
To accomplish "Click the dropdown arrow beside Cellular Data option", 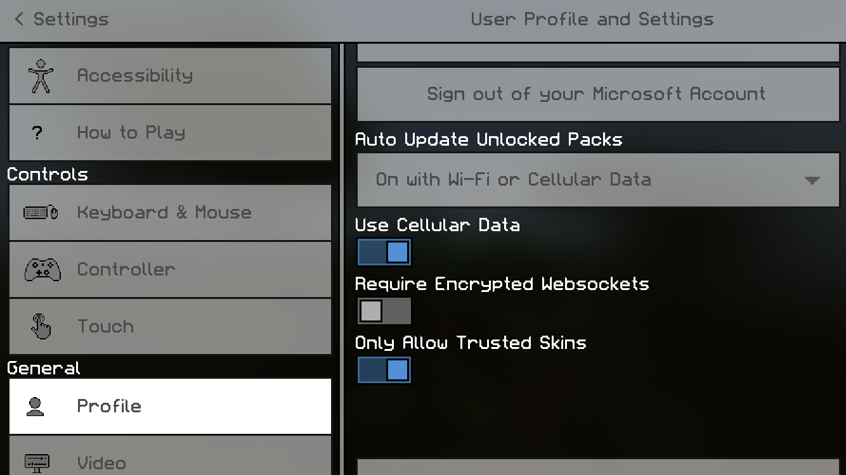I will 812,180.
